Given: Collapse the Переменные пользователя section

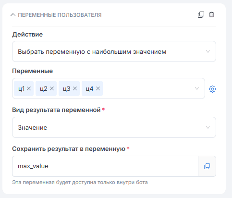Looking at the screenshot, I should (13, 15).
